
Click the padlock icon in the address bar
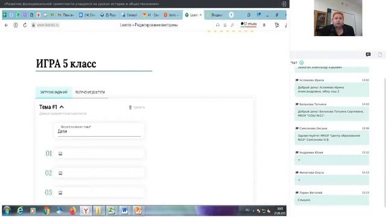point(34,25)
